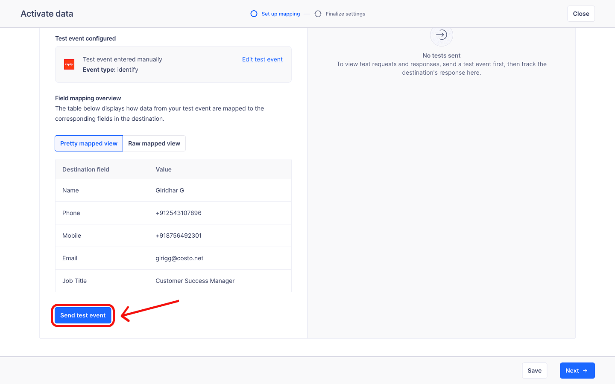Click the Phone destination field cell

coord(71,213)
